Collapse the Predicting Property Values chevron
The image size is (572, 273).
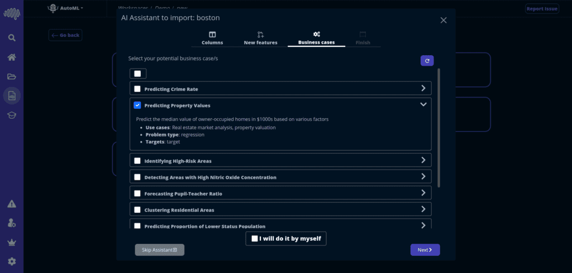(423, 105)
